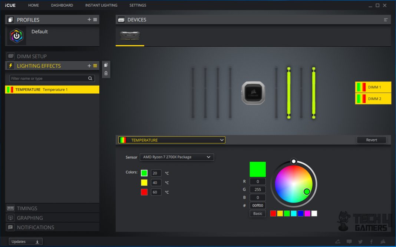This screenshot has width=396, height=247.
Task: Pick the white basic color swatch
Action: click(314, 213)
